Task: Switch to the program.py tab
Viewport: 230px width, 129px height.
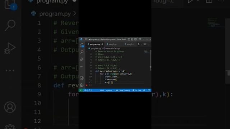Action: (95, 44)
